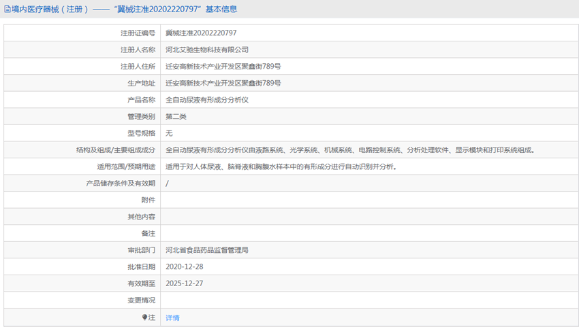
Task: Select the approving department 河北省食品药品监督管理局
Action: click(207, 250)
